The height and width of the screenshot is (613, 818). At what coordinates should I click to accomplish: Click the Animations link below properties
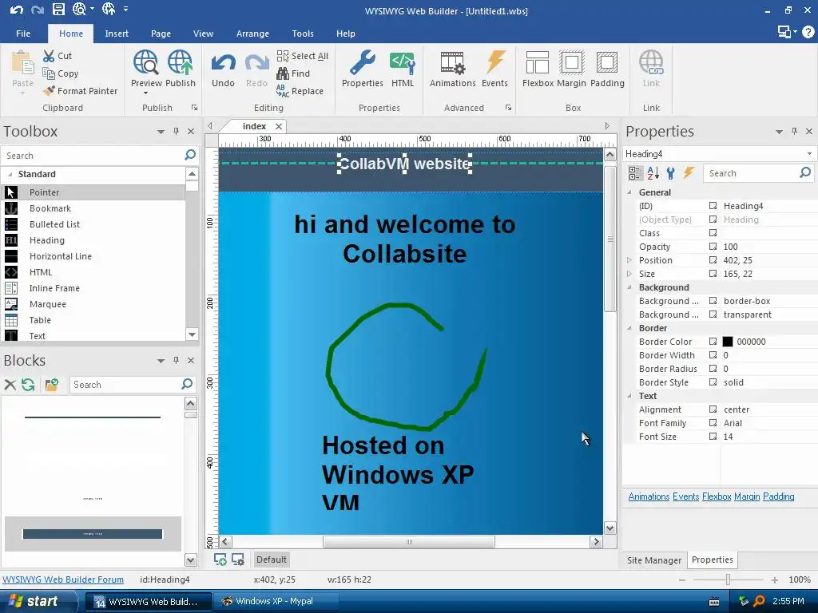pos(649,496)
